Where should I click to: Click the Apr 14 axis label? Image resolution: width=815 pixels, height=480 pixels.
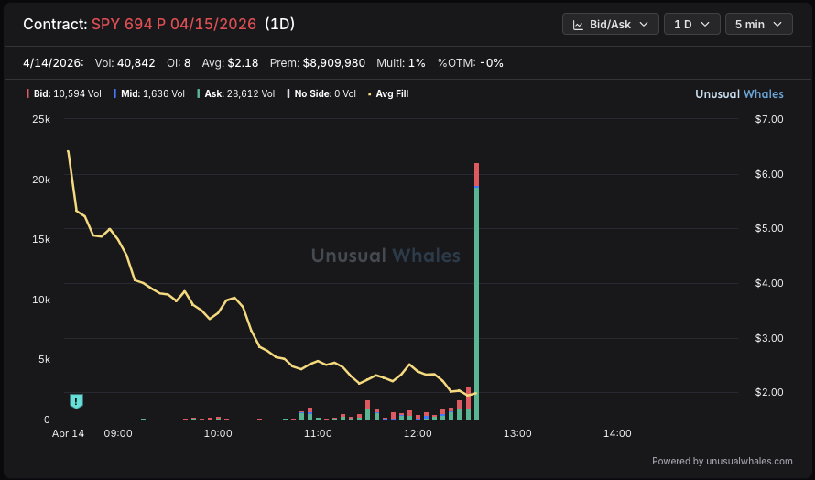point(68,433)
